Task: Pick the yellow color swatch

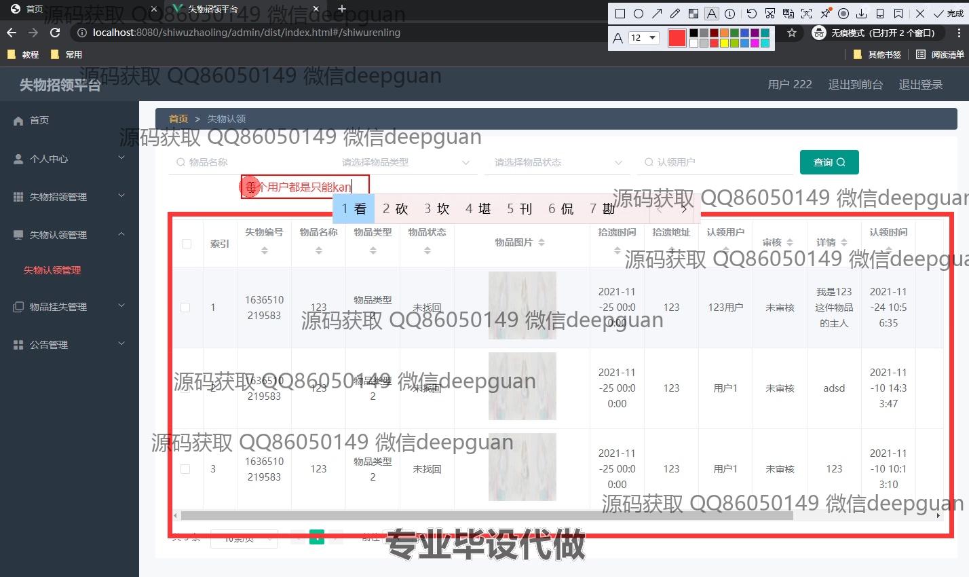Action: click(724, 43)
